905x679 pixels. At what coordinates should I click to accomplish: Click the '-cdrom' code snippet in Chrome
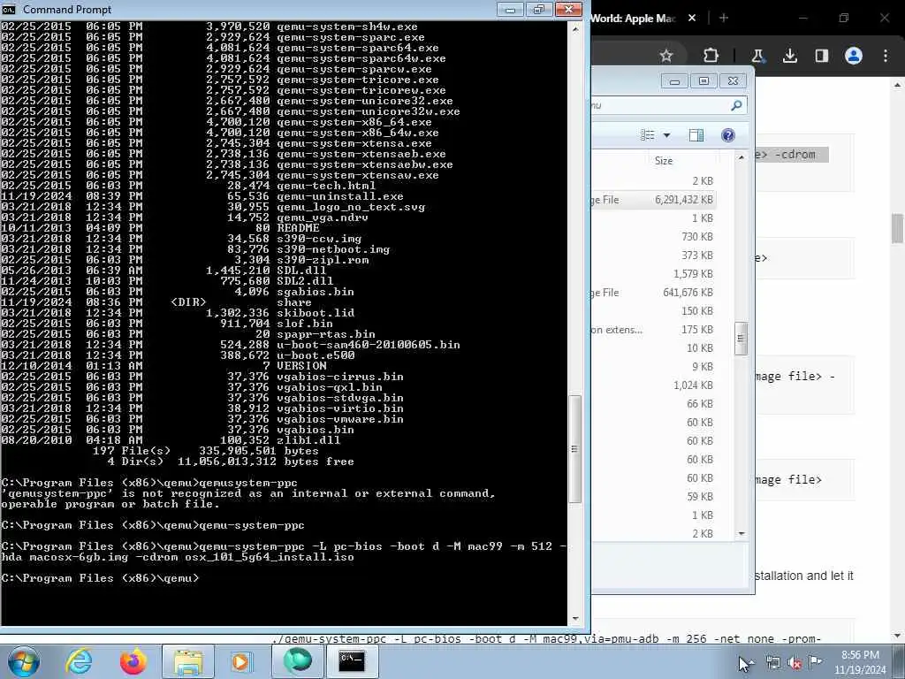pyautogui.click(x=795, y=155)
